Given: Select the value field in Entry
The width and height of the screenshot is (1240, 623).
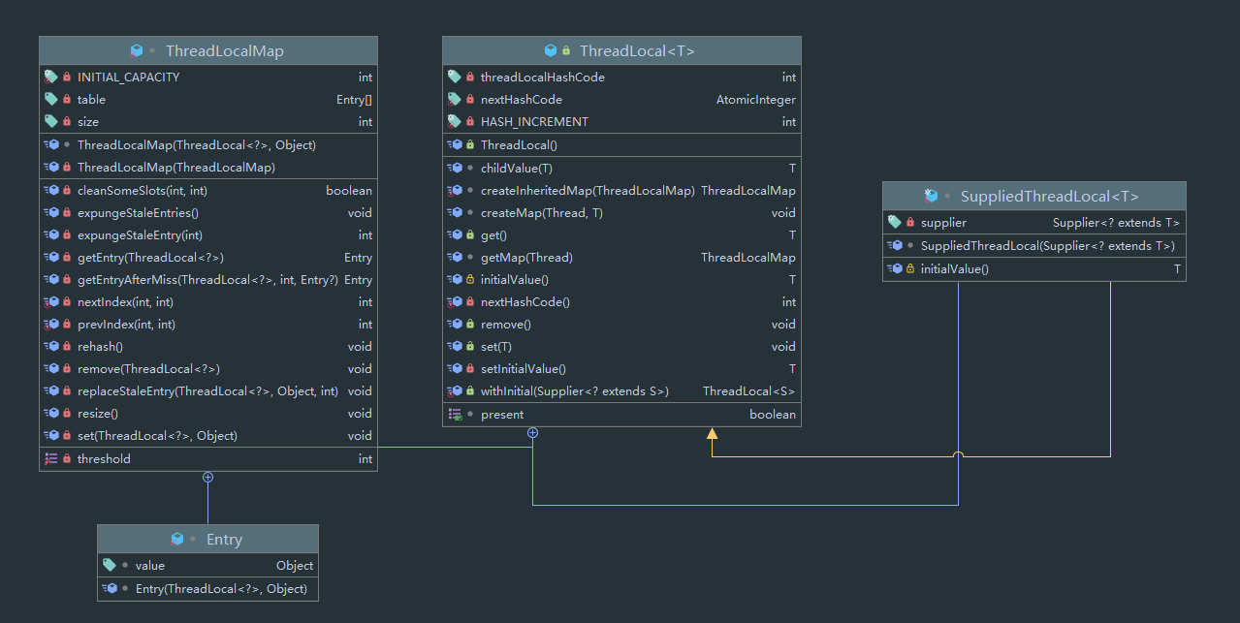Looking at the screenshot, I should (150, 566).
